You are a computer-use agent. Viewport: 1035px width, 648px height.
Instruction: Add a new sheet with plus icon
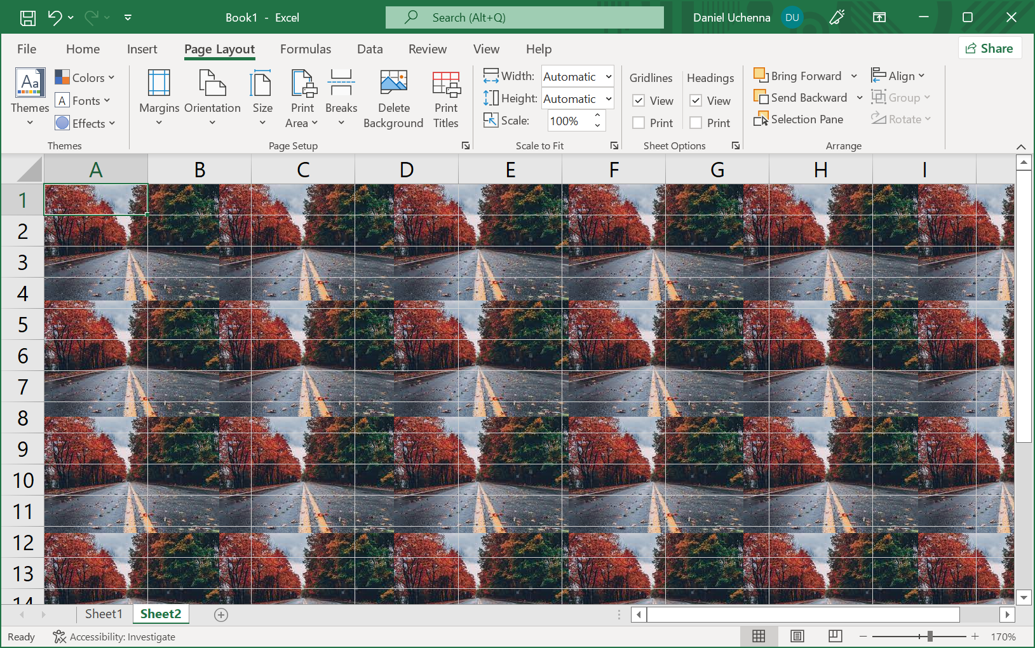coord(221,614)
